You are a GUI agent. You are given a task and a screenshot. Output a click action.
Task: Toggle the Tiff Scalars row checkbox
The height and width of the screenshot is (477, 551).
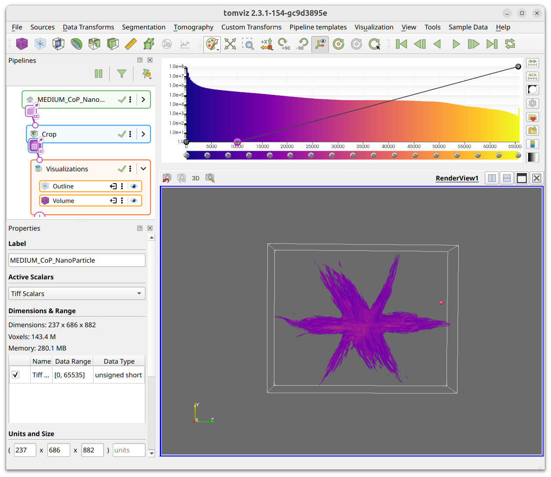point(15,375)
